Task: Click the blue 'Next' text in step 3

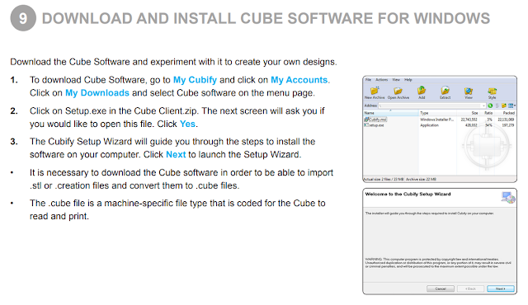Action: [x=176, y=155]
